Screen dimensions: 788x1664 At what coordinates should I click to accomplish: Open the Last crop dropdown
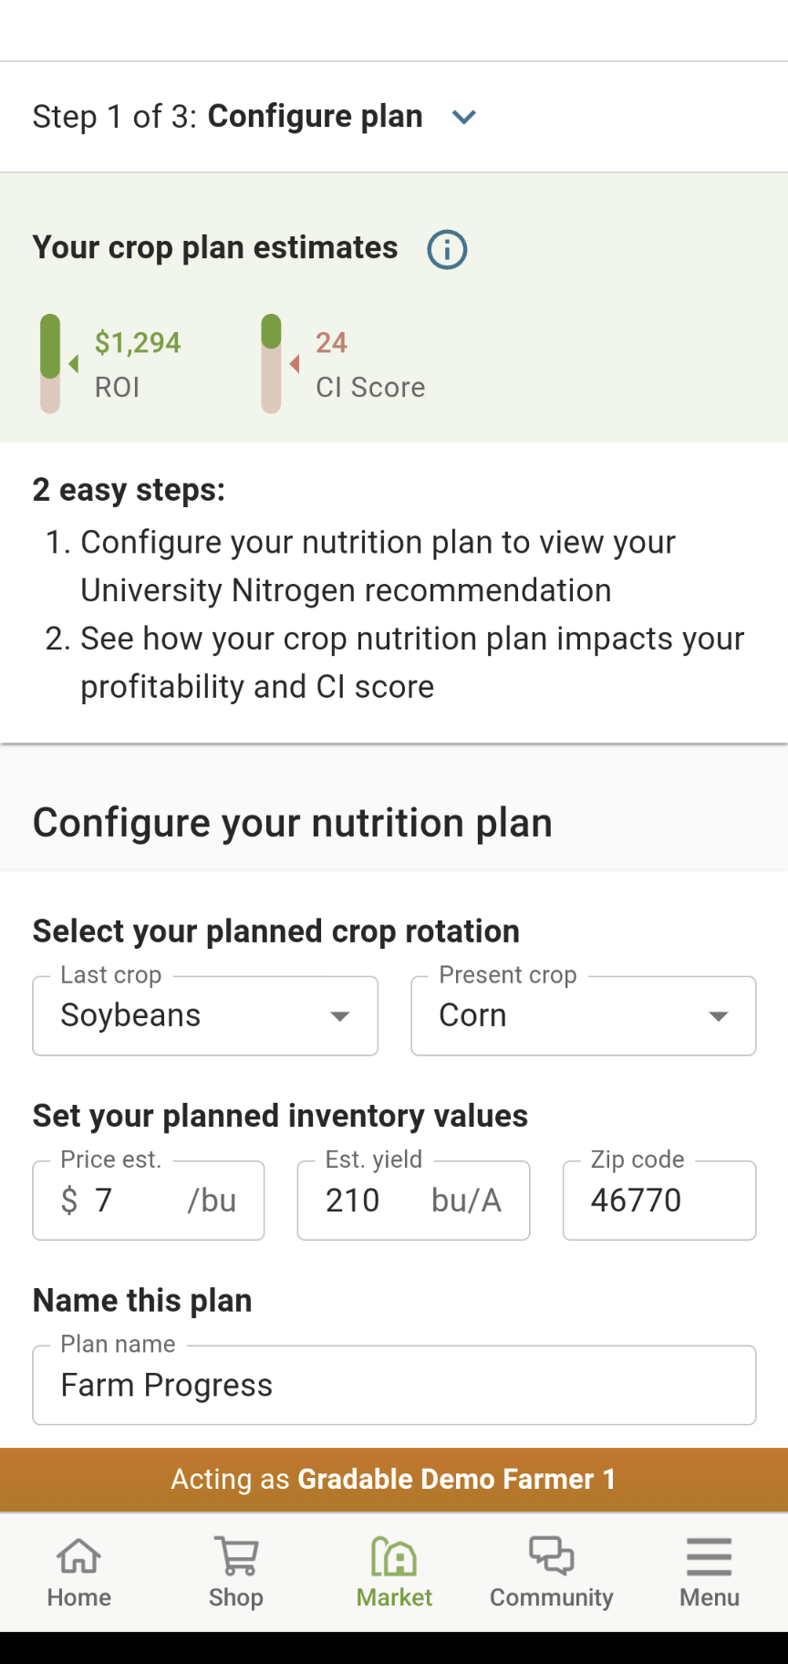click(205, 1016)
